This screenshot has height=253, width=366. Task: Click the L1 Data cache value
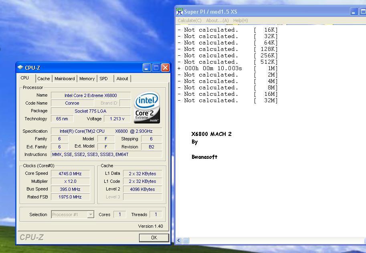(x=142, y=174)
